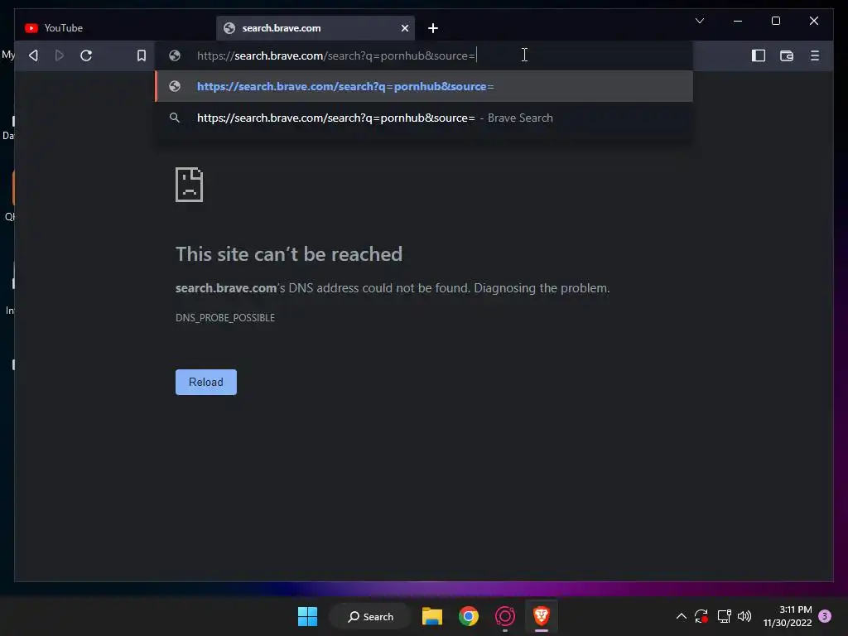
Task: Close the search.brave.com tab
Action: point(404,28)
